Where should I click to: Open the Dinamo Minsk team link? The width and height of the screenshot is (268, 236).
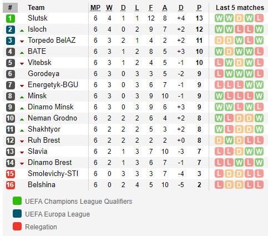coord(50,107)
